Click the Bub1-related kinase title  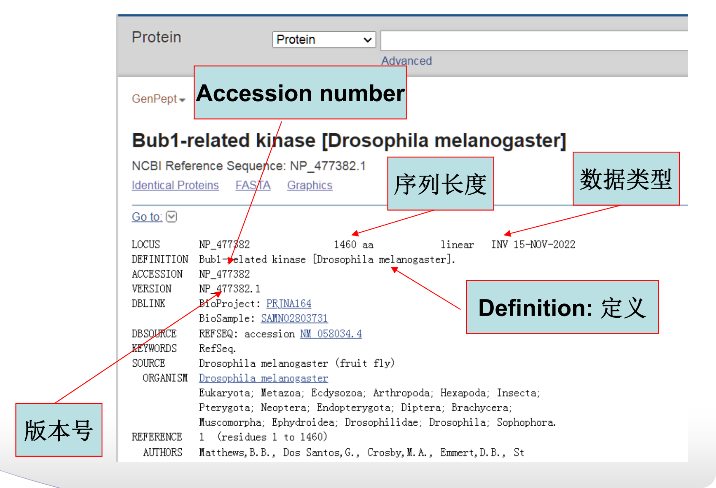(349, 140)
